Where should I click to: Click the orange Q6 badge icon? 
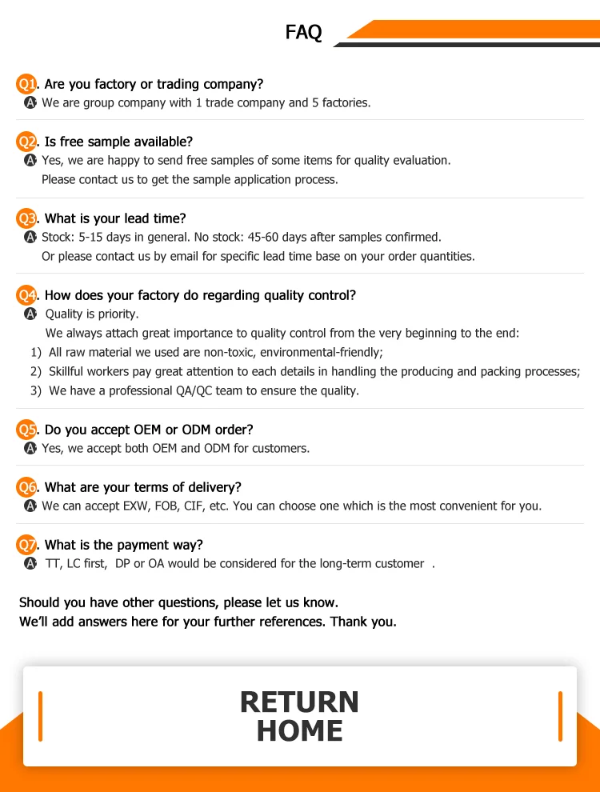click(27, 487)
